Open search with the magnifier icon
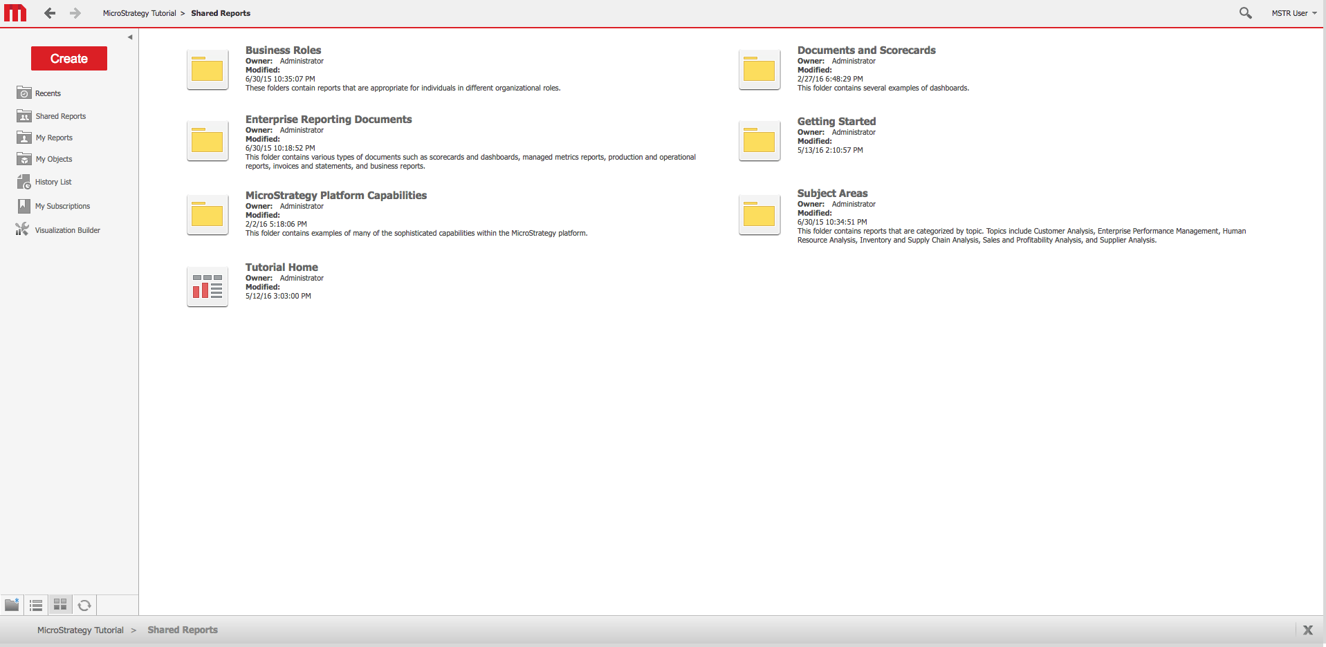This screenshot has width=1326, height=647. tap(1245, 13)
